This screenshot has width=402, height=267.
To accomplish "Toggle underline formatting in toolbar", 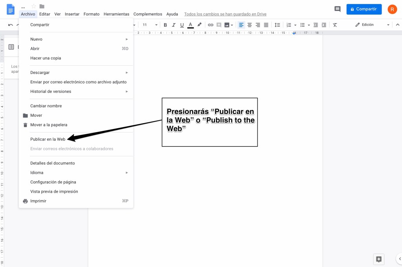I will pos(182,25).
